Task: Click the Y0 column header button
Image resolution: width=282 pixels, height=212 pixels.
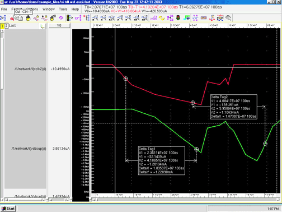Action: 59,25
